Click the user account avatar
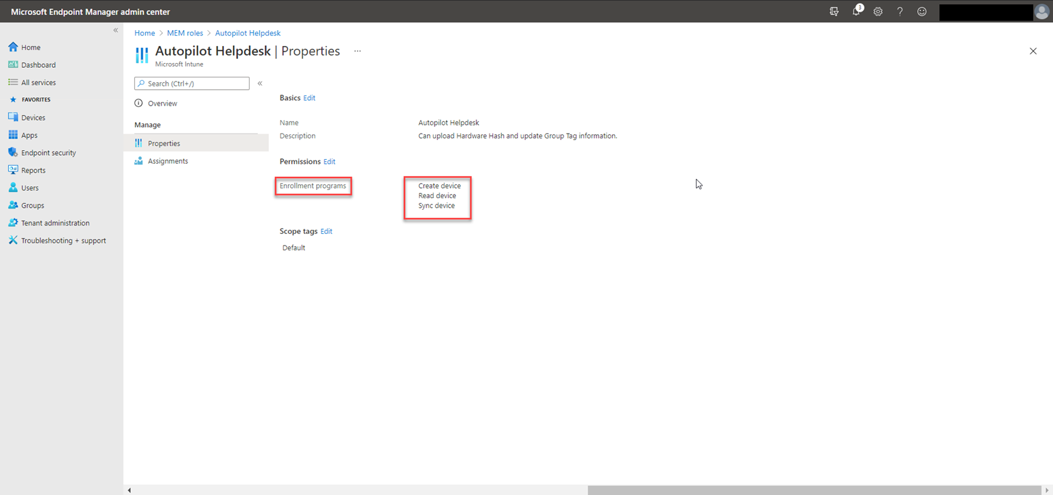 tap(1041, 12)
